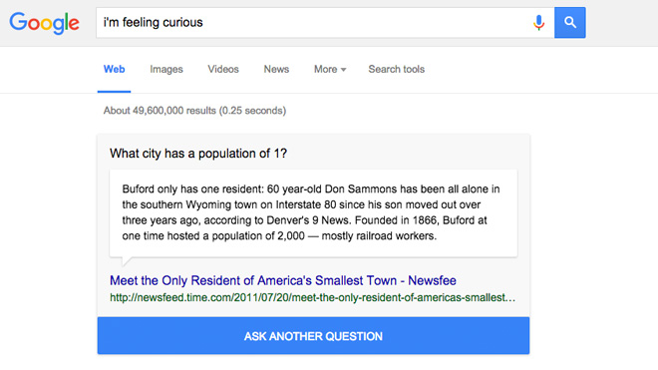Expand the More dropdown arrow
The width and height of the screenshot is (658, 370).
343,70
